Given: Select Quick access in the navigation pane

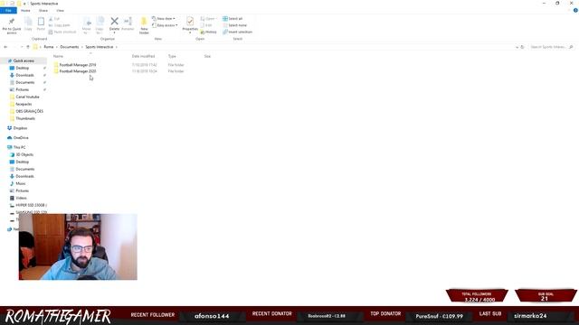Looking at the screenshot, I should point(24,60).
